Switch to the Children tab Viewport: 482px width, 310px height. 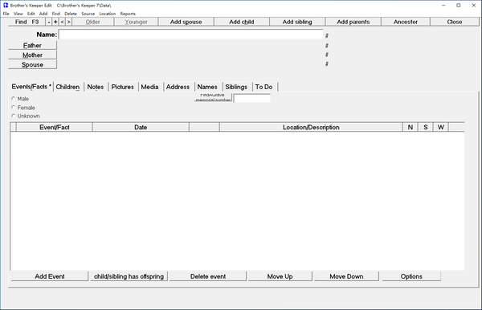point(67,87)
